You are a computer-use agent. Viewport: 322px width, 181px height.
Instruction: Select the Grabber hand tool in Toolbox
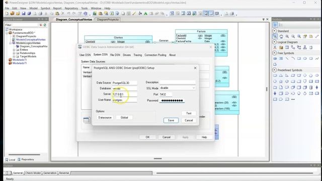click(281, 36)
